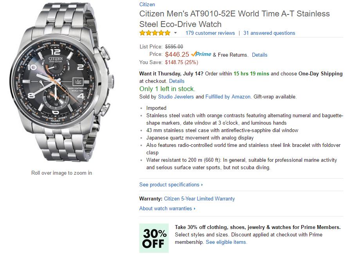Open Citizen 5-Year Limited Warranty link
This screenshot has width=347, height=254.
tap(200, 199)
